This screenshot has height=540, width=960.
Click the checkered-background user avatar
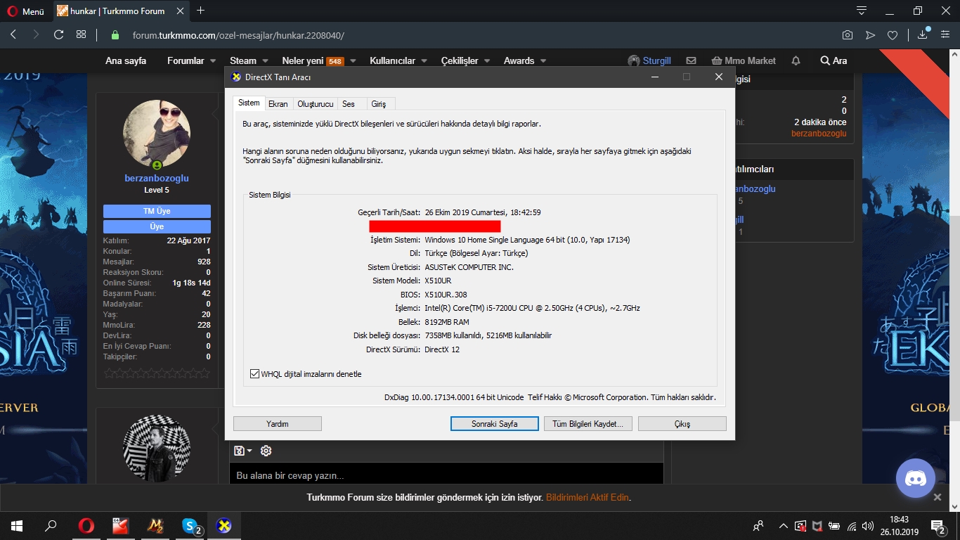157,448
